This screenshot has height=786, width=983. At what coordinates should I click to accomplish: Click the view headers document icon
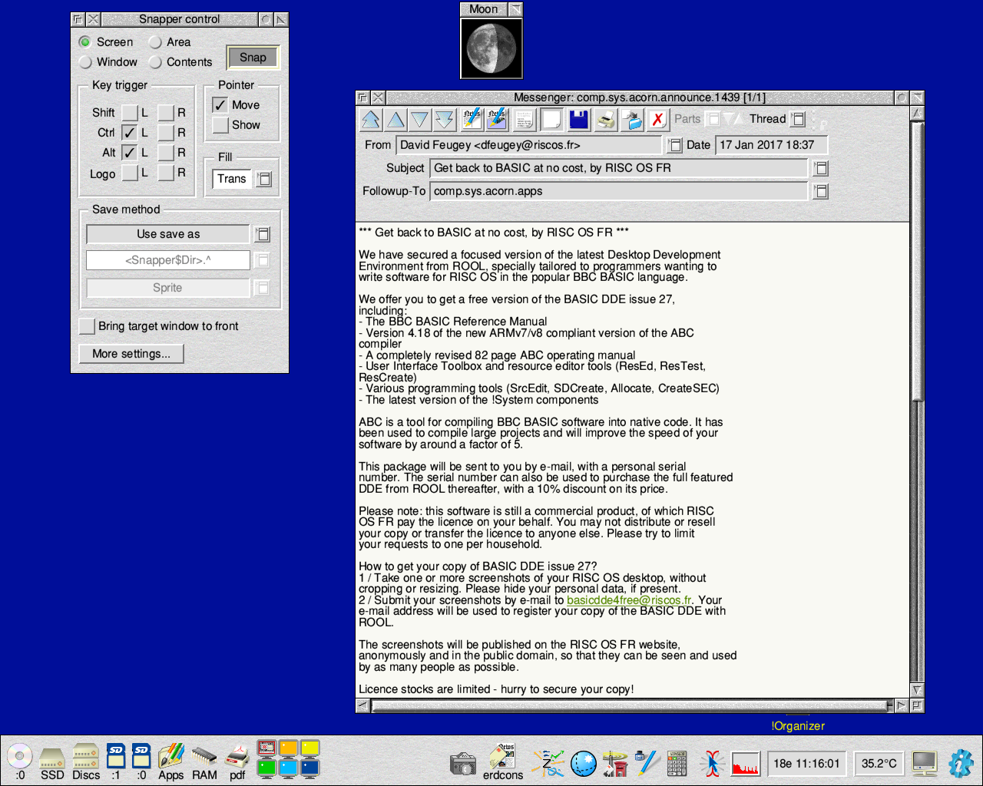(x=525, y=119)
